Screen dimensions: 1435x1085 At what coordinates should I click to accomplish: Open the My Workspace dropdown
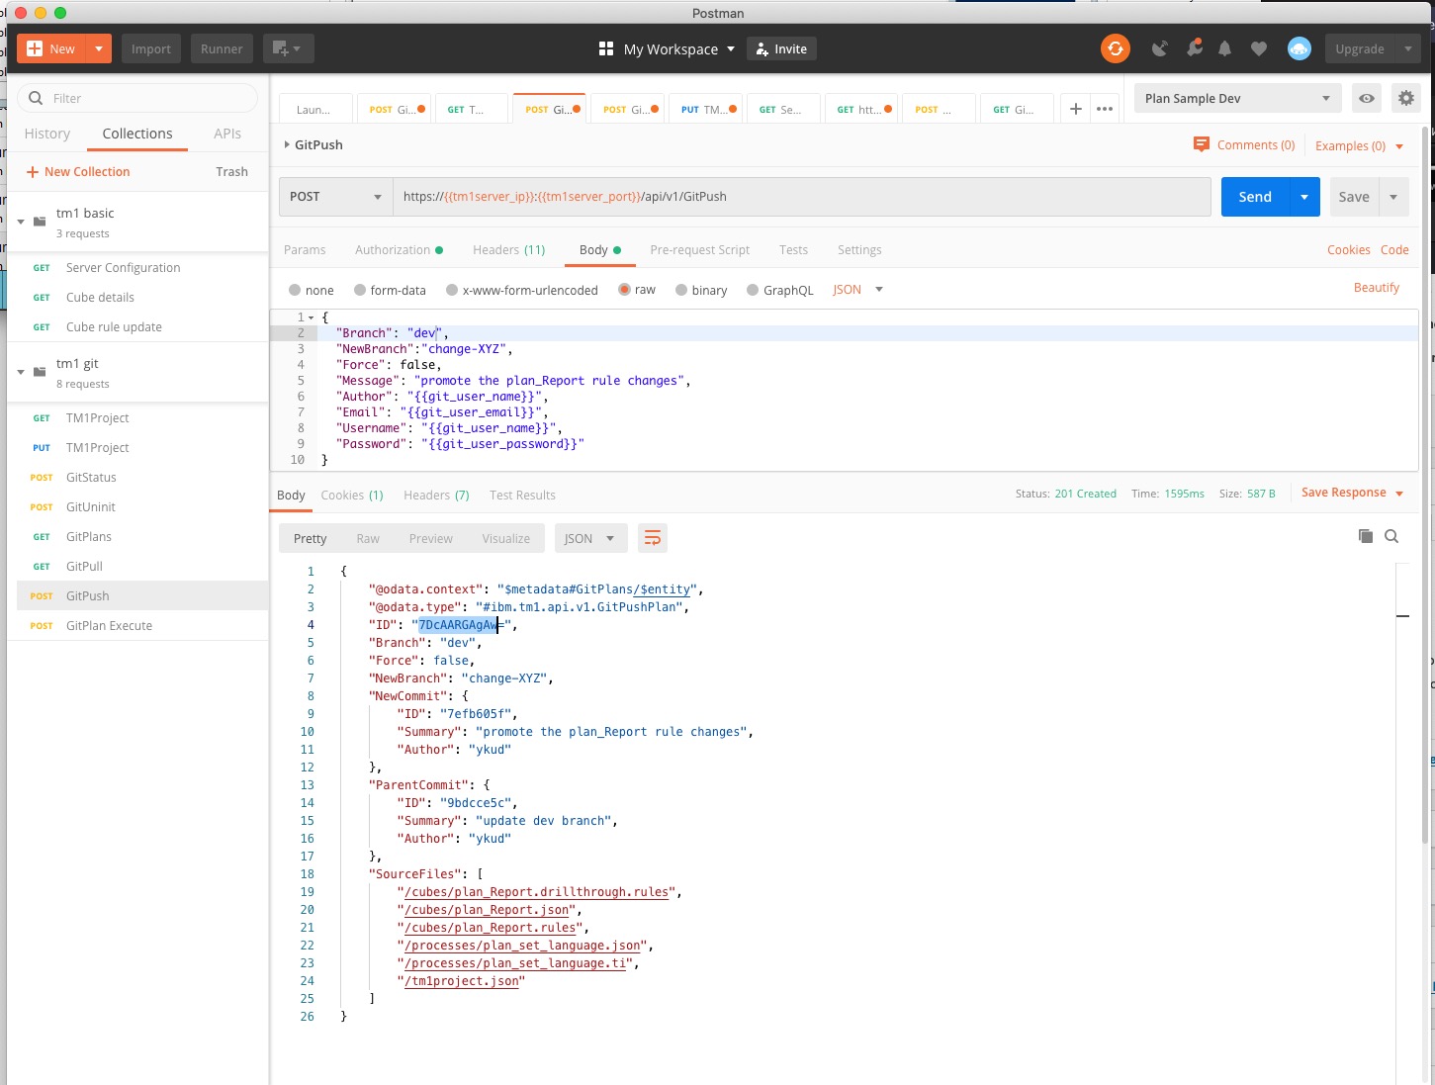[x=679, y=48]
